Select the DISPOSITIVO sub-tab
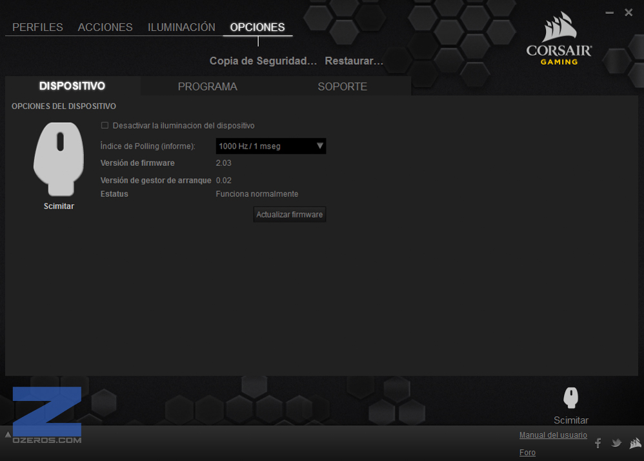The width and height of the screenshot is (644, 461). [72, 86]
